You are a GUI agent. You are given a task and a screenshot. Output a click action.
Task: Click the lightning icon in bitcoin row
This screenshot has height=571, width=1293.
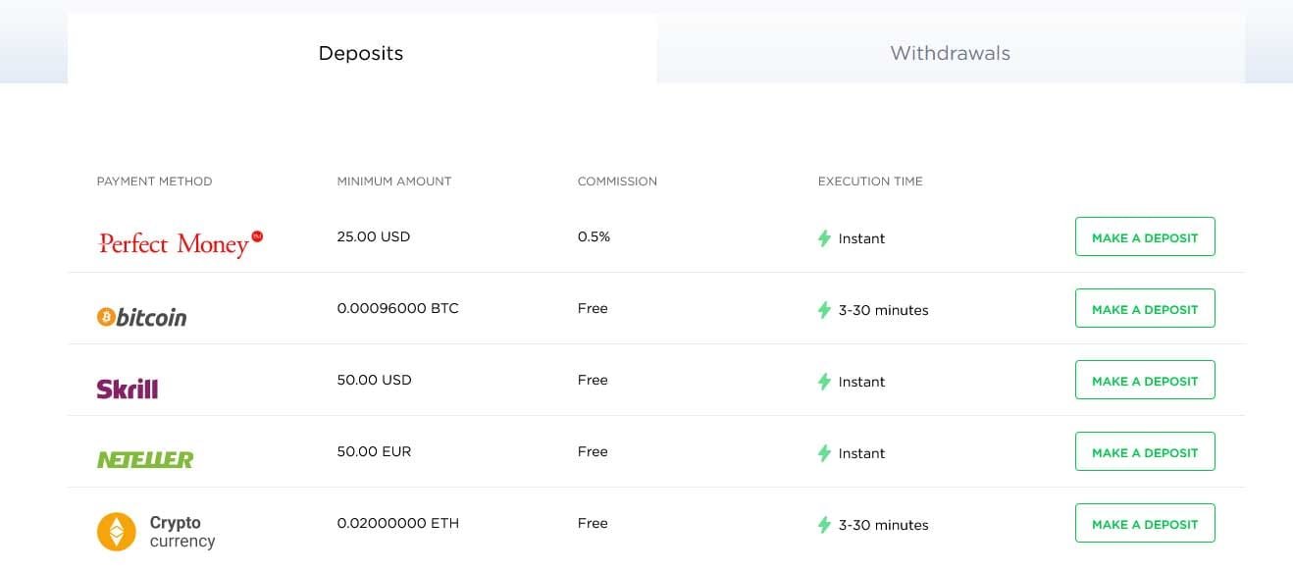[x=824, y=310]
